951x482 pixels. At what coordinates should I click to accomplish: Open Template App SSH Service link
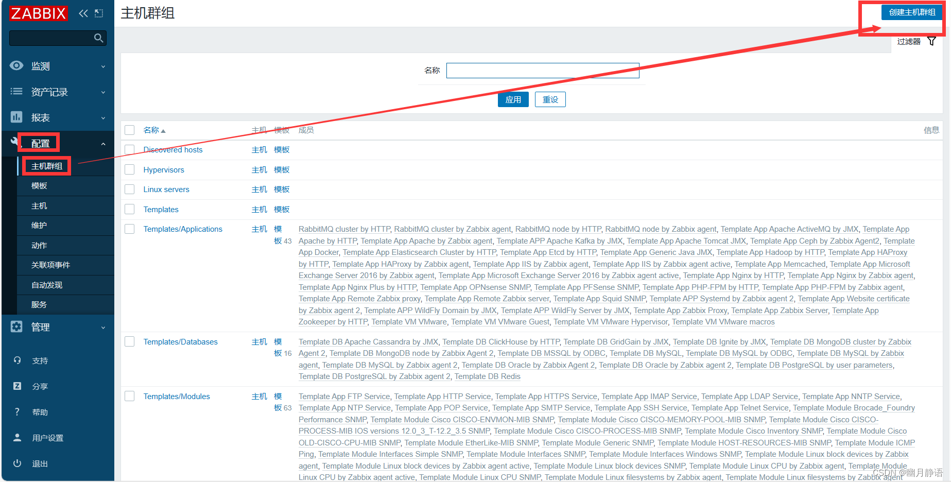(641, 408)
